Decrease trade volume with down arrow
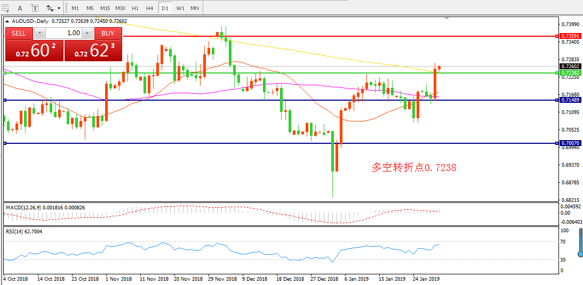Viewport: 583px width, 285px height. pos(40,33)
